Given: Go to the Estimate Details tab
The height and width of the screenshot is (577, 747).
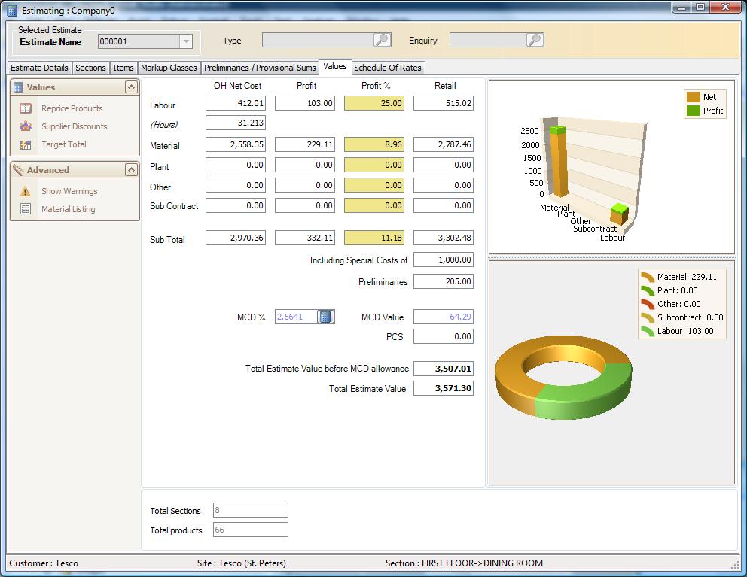Looking at the screenshot, I should point(38,68).
